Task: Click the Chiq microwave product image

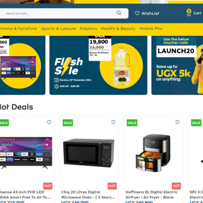Action: pyautogui.click(x=89, y=153)
